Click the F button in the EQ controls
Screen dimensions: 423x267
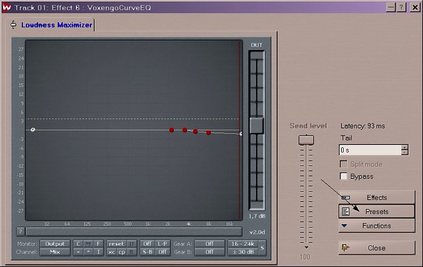[98, 244]
